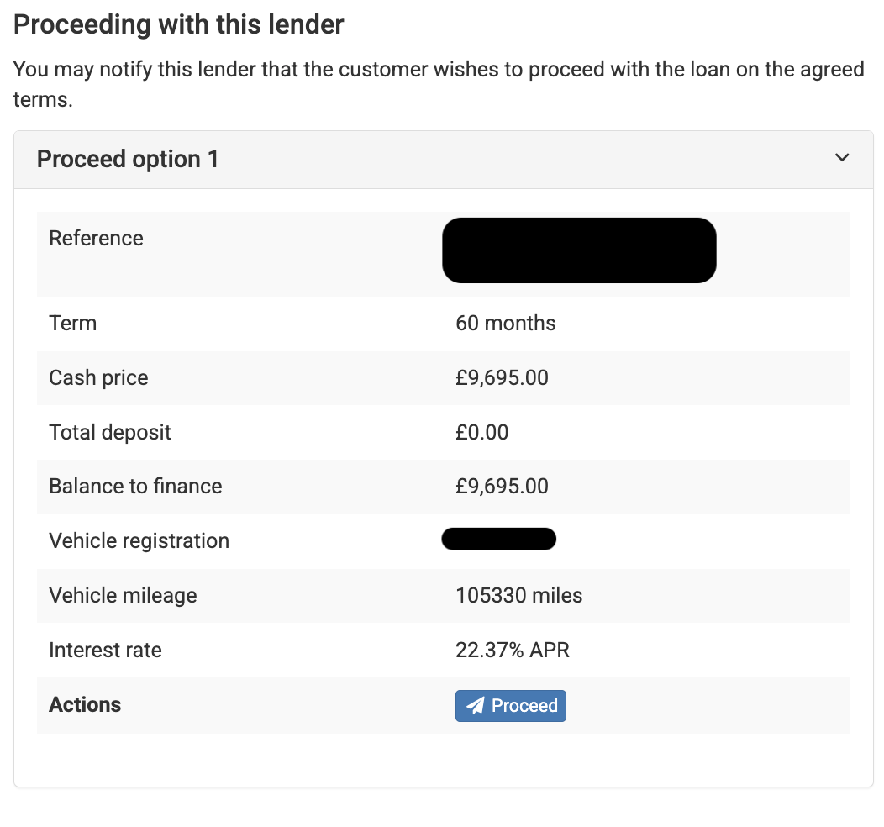The image size is (884, 827).
Task: Click the redacted Vehicle registration value
Action: (498, 539)
